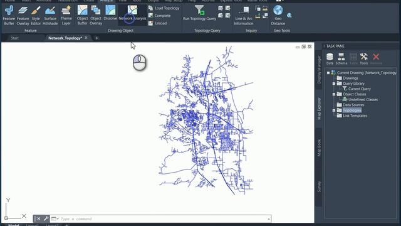Open the Survey side tab

319,186
